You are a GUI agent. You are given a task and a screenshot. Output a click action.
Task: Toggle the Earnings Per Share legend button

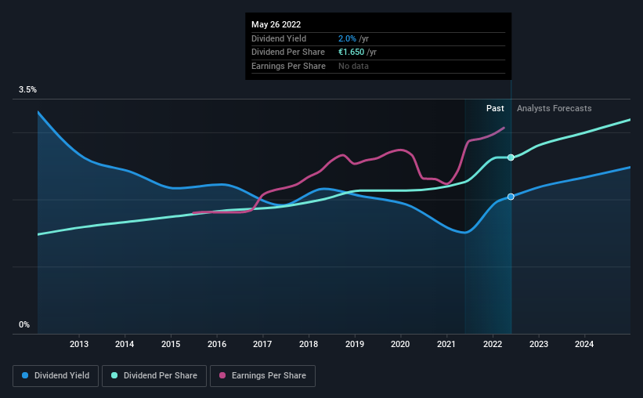pos(262,376)
